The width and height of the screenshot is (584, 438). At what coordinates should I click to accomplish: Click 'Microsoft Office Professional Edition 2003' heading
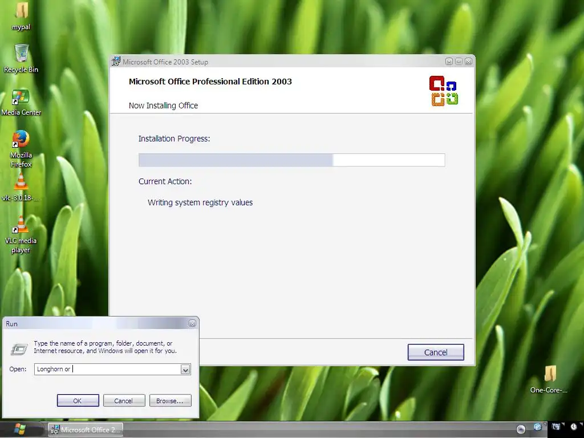pyautogui.click(x=210, y=82)
